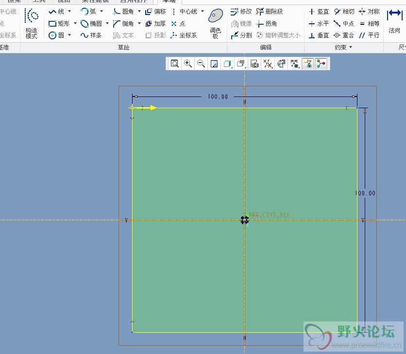The height and width of the screenshot is (354, 406).
Task: Apply the Midpoint (中点) constraint
Action: click(x=344, y=24)
